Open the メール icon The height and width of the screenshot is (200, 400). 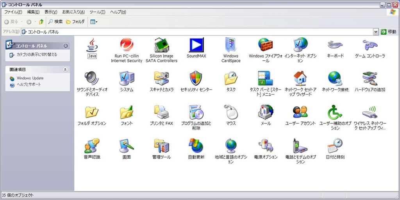[266, 112]
